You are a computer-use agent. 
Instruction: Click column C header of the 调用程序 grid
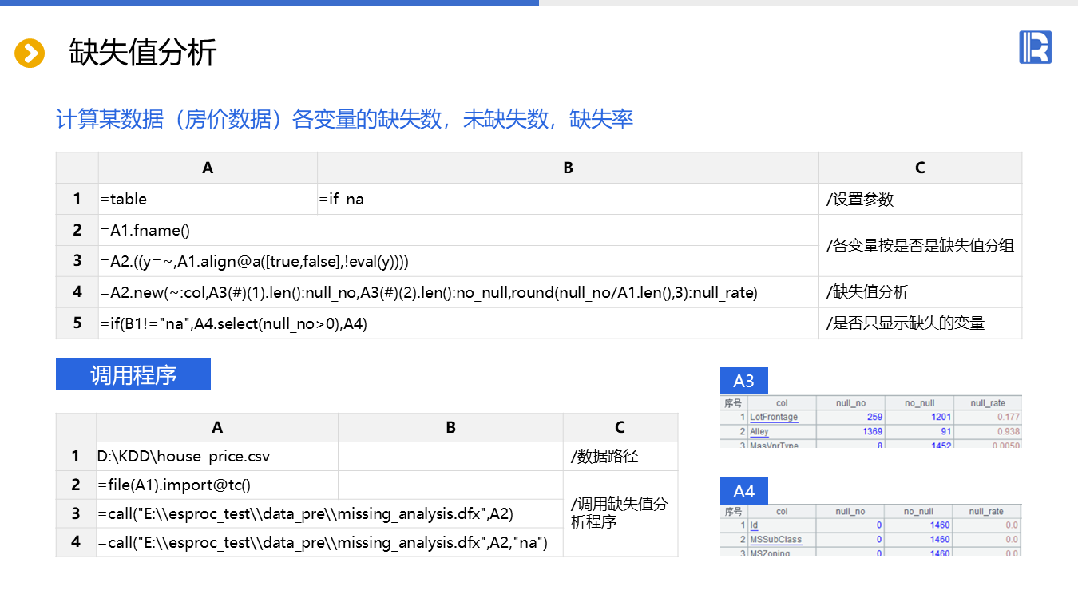pos(620,427)
